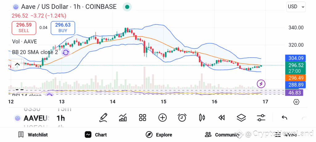Change chart type via candlestick icon
Screen dimensions: 316x142
[202, 118]
